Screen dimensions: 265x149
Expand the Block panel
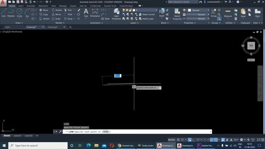click(165, 23)
